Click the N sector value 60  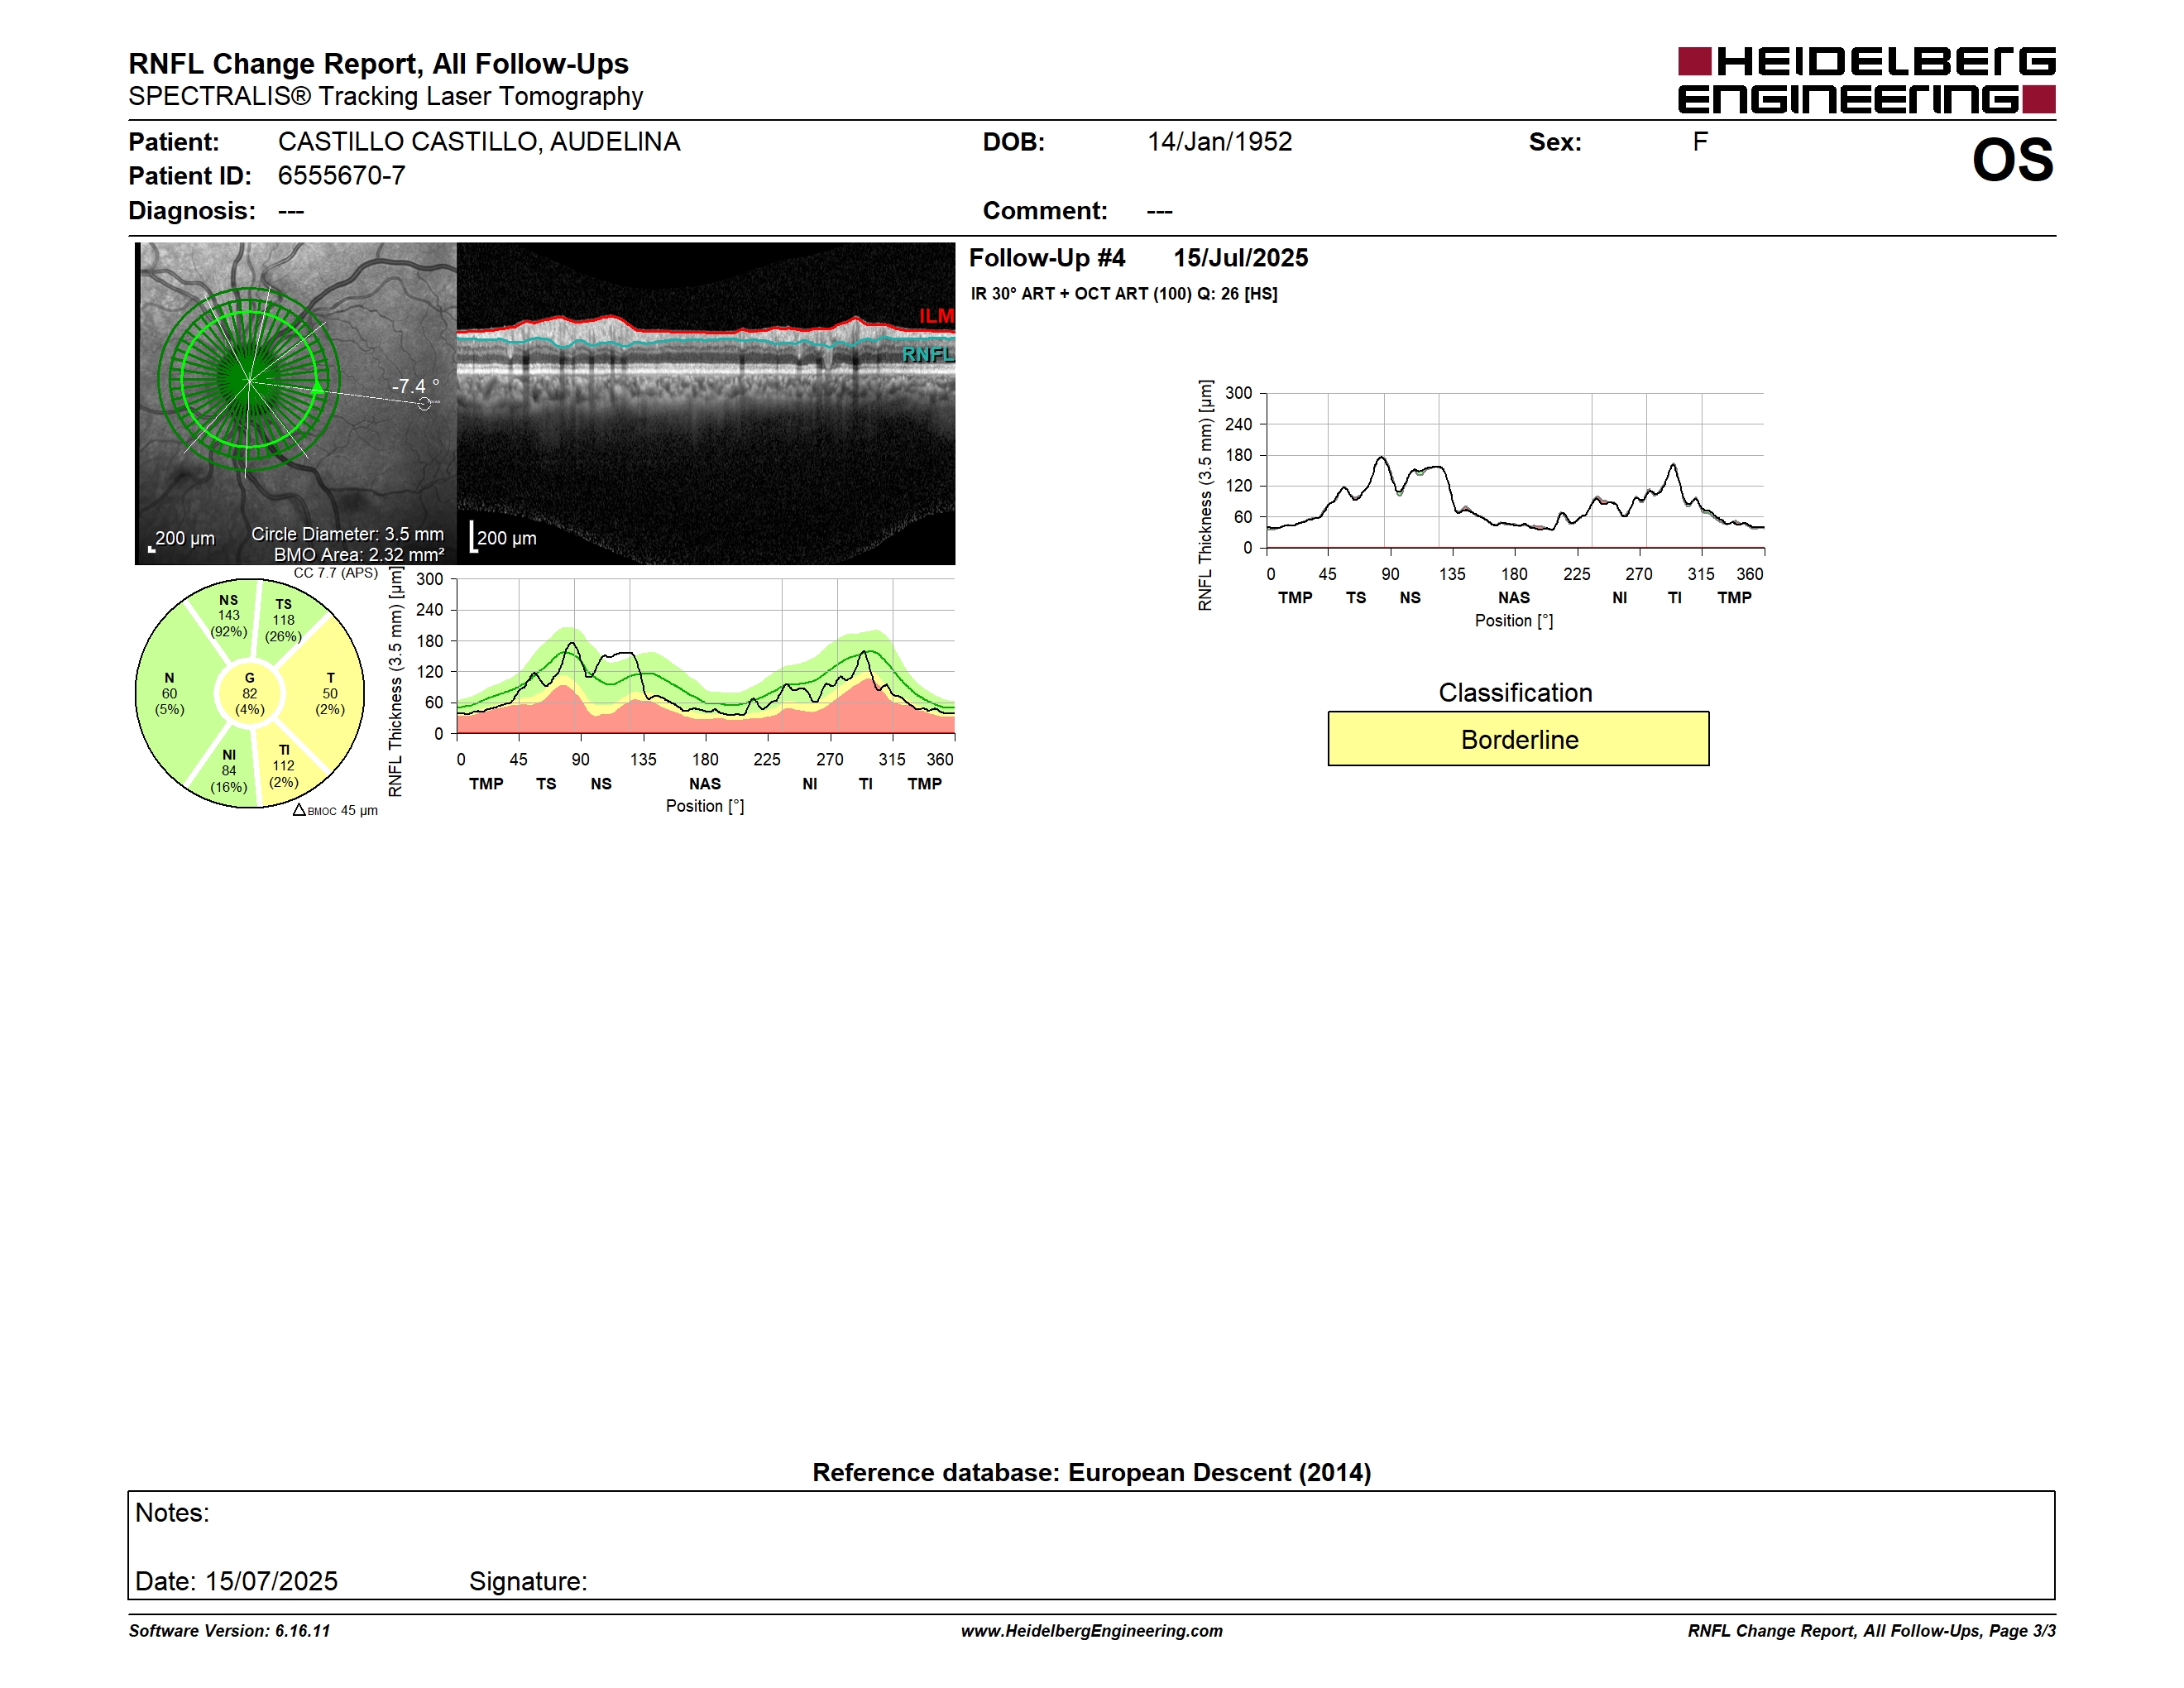[x=169, y=693]
